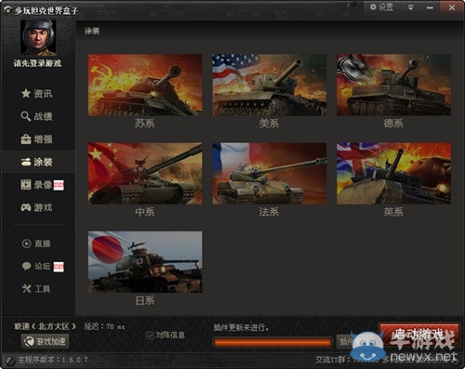Click the 联通(北方大区) server region text
The height and width of the screenshot is (369, 465).
click(x=45, y=326)
